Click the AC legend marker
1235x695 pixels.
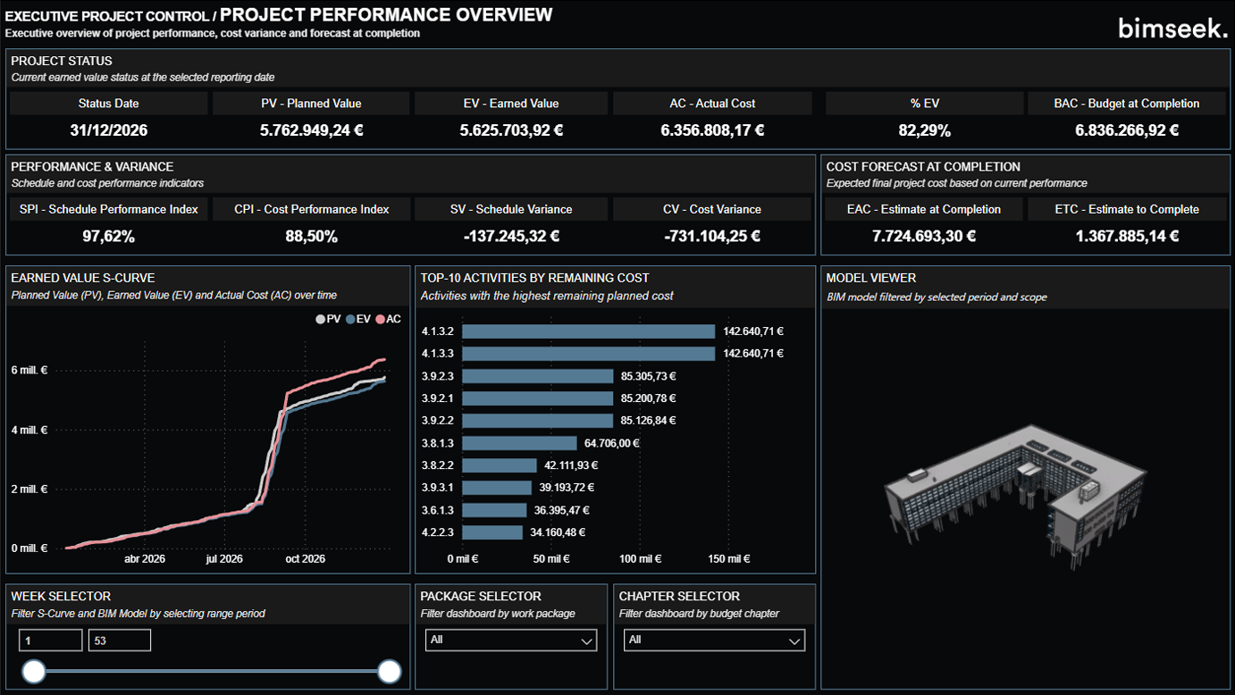pos(380,319)
